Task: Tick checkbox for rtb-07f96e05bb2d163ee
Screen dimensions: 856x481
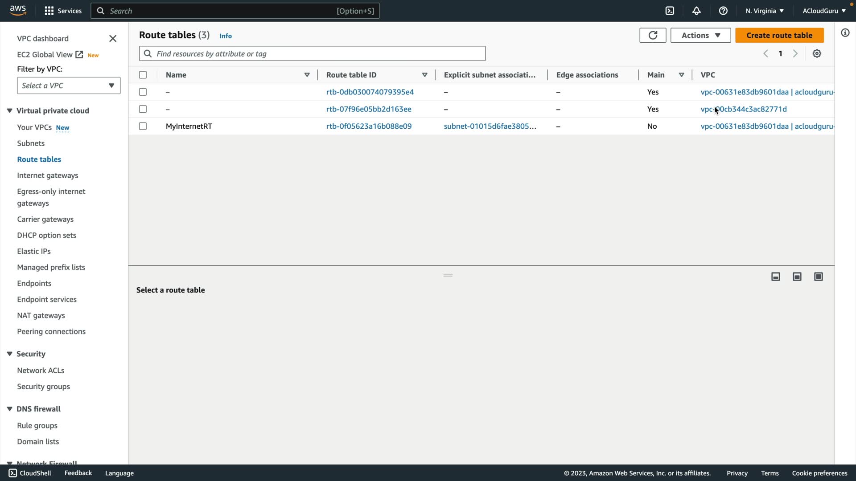Action: coord(143,109)
